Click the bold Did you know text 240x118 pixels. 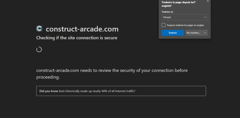tap(49, 91)
